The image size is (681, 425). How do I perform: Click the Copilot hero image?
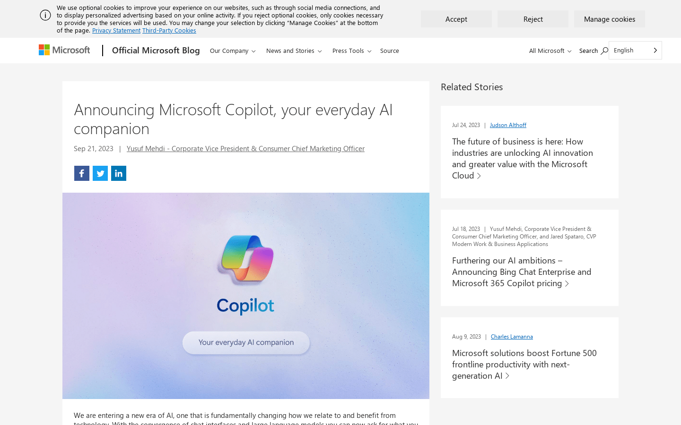click(x=246, y=295)
